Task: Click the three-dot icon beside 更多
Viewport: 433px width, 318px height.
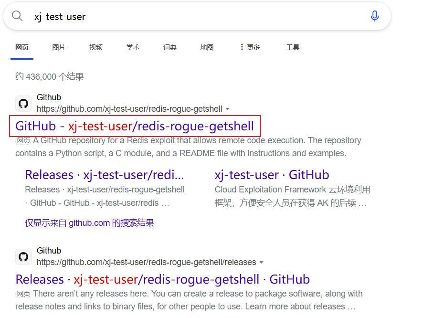Action: [242, 47]
